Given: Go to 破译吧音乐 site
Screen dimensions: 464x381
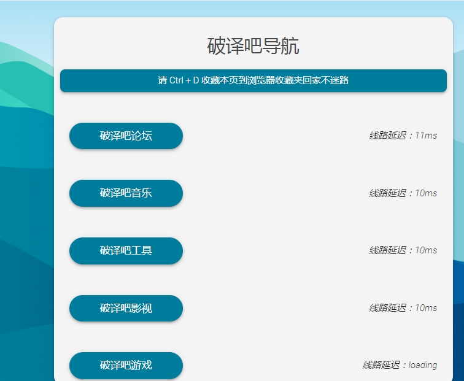Looking at the screenshot, I should click(126, 193).
